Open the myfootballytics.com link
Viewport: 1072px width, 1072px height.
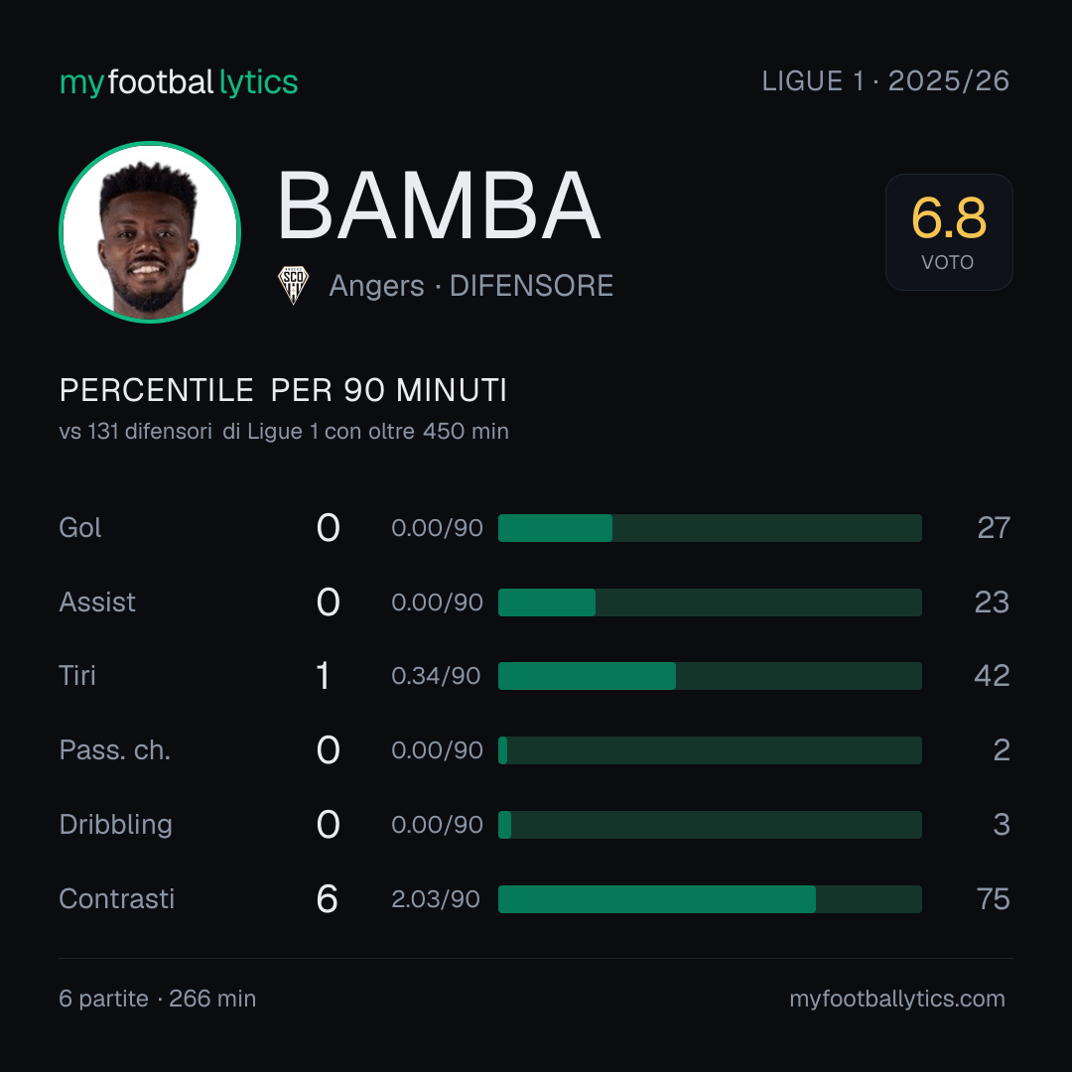(x=897, y=999)
